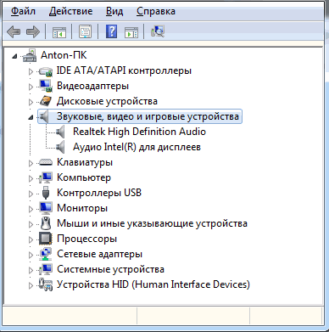Select IDE ATA/ATAPI контроллеры label
The width and height of the screenshot is (329, 332).
coord(124,70)
